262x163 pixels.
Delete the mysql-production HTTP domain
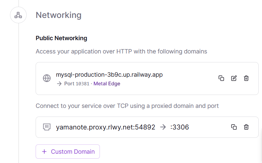click(246, 78)
